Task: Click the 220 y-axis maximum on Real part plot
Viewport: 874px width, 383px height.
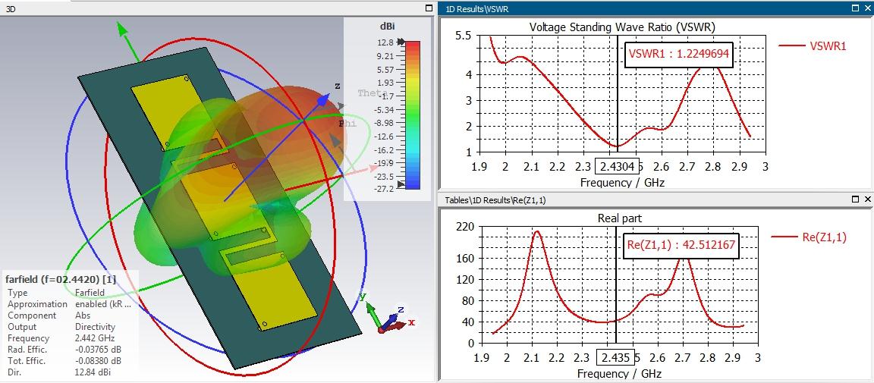Action: (464, 226)
